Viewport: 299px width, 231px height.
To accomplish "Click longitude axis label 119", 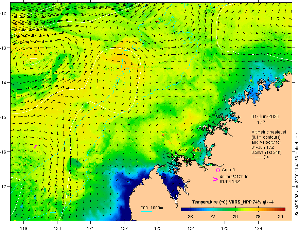I will (24, 228).
